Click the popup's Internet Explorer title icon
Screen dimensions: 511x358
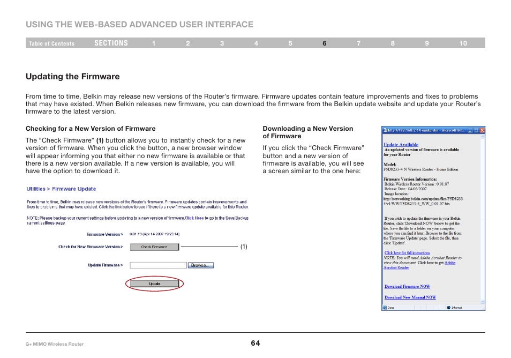[385, 130]
